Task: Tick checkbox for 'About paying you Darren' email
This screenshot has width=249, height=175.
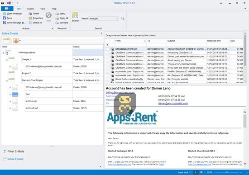Action: (107, 60)
